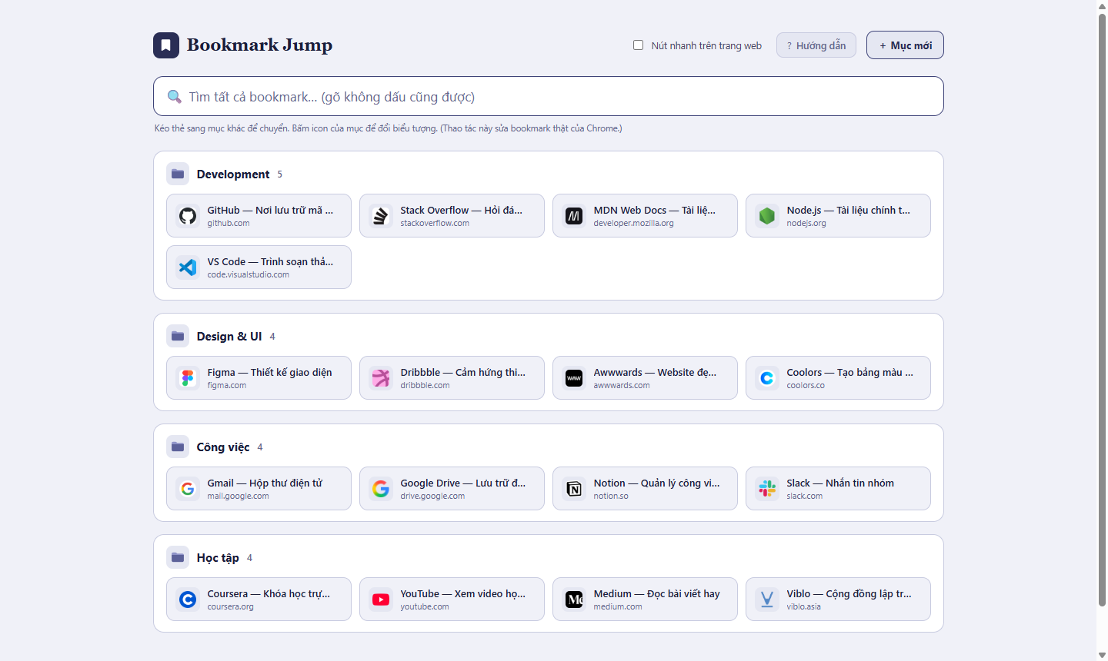The width and height of the screenshot is (1108, 661).
Task: Enable the Nút nhanh trên trang web checkbox
Action: [x=638, y=45]
